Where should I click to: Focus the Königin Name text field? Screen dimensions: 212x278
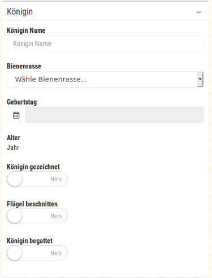coord(105,44)
